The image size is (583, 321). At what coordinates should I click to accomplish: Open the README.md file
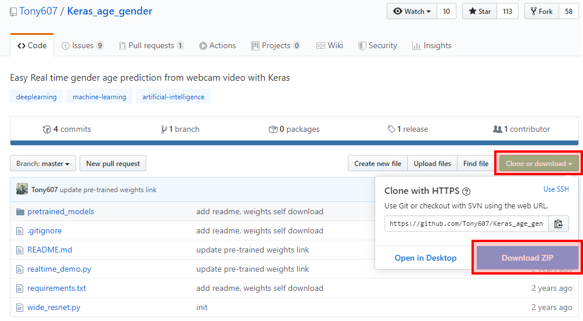click(50, 250)
